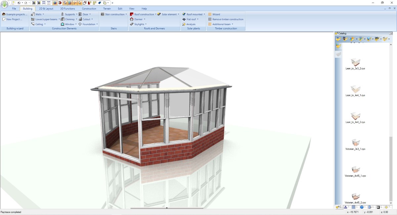Open the Foundation dropdown arrow
The image size is (397, 215).
(97, 24)
